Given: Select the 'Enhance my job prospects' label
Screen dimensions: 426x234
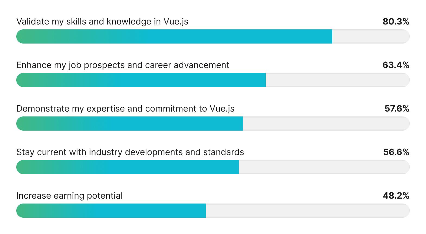Looking at the screenshot, I should tap(123, 65).
